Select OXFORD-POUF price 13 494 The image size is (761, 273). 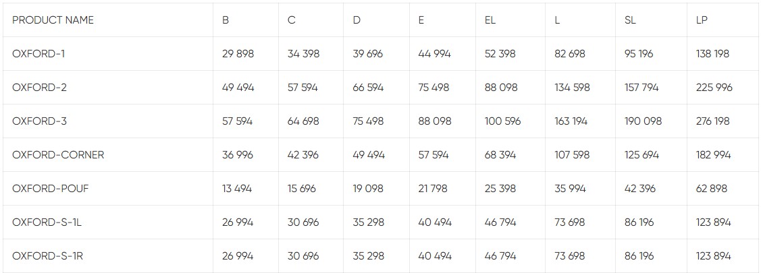[x=237, y=189]
